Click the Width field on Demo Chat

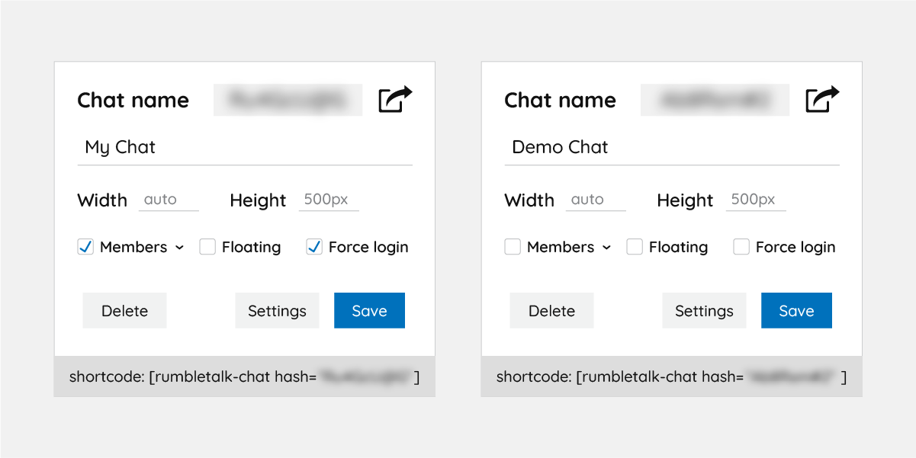pyautogui.click(x=595, y=200)
